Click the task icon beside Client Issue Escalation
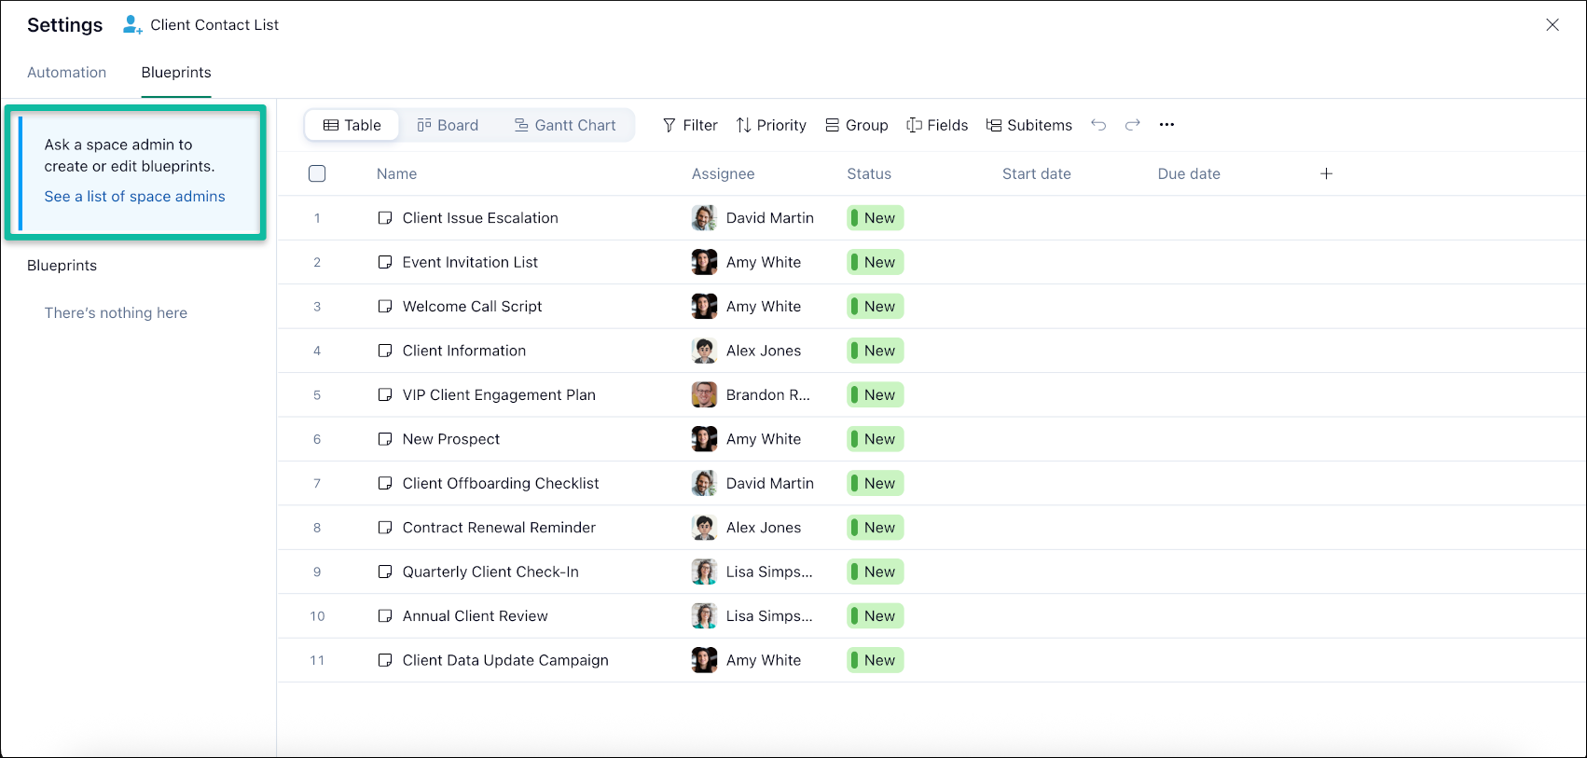Viewport: 1587px width, 758px height. [x=385, y=218]
